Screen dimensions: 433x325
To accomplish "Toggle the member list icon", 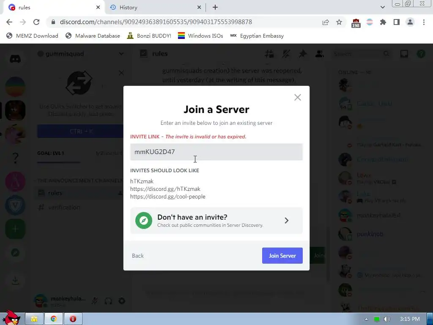I will tap(320, 54).
